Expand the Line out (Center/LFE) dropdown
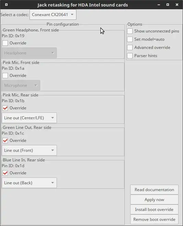 coord(29,118)
